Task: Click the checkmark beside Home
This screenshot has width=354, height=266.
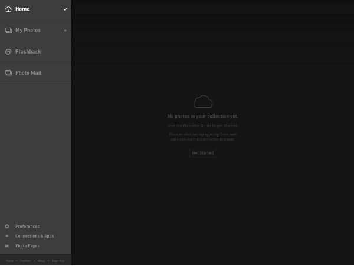Action: [65, 9]
